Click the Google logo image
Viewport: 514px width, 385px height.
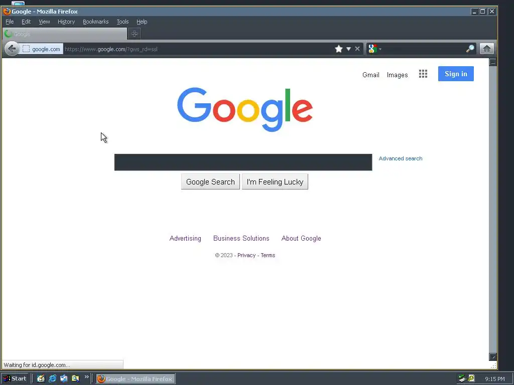click(245, 109)
